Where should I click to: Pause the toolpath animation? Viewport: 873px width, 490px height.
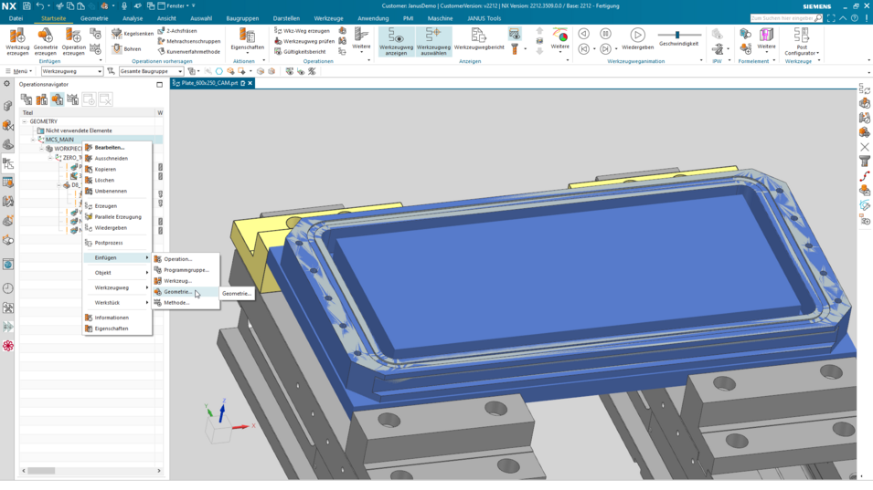click(x=606, y=34)
